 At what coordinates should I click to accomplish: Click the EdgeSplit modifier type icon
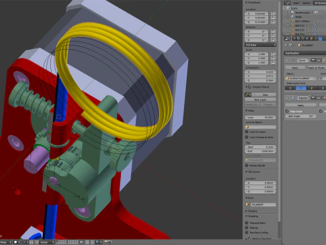pyautogui.click(x=293, y=98)
